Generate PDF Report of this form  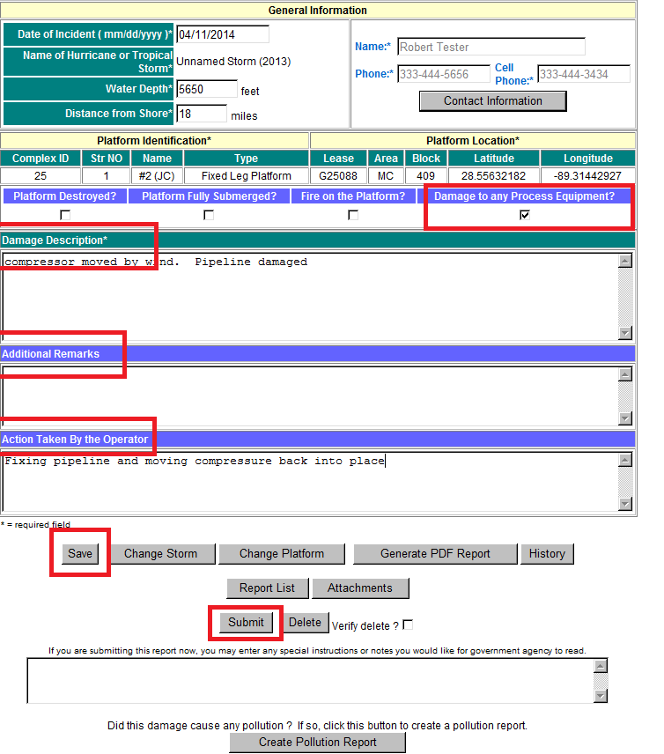[x=435, y=554]
